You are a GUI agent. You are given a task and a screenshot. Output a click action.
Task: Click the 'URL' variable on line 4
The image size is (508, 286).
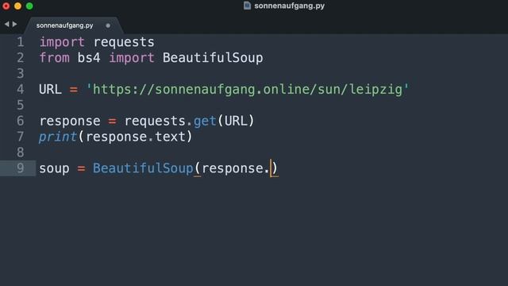click(x=50, y=89)
